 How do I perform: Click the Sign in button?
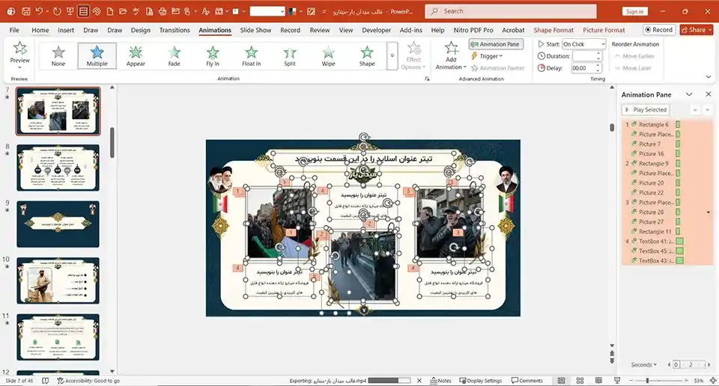pyautogui.click(x=634, y=11)
